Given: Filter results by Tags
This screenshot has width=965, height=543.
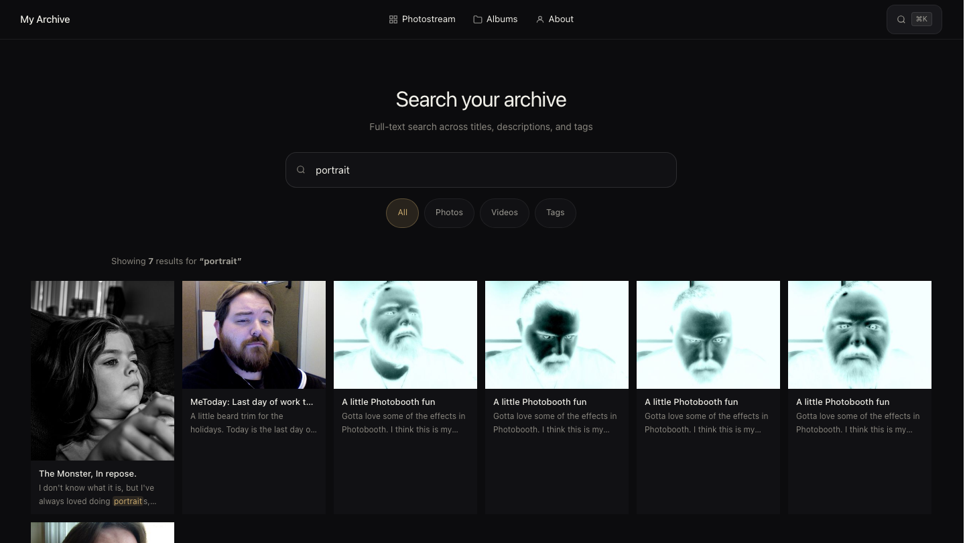Looking at the screenshot, I should point(556,213).
